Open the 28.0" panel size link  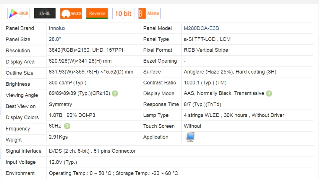click(x=55, y=39)
